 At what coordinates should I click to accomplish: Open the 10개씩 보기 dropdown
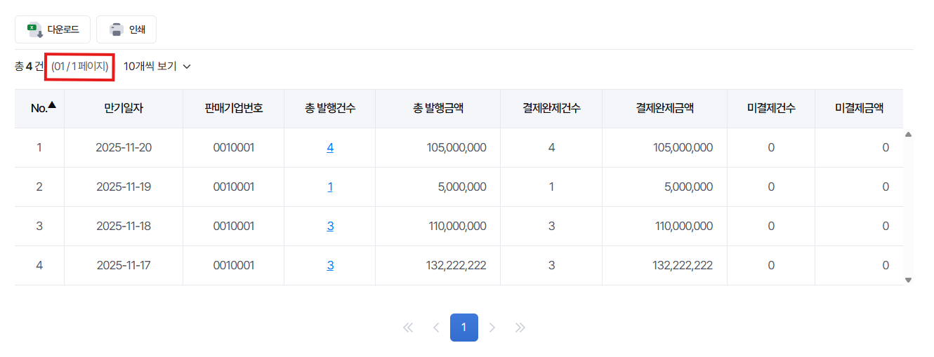pyautogui.click(x=157, y=67)
